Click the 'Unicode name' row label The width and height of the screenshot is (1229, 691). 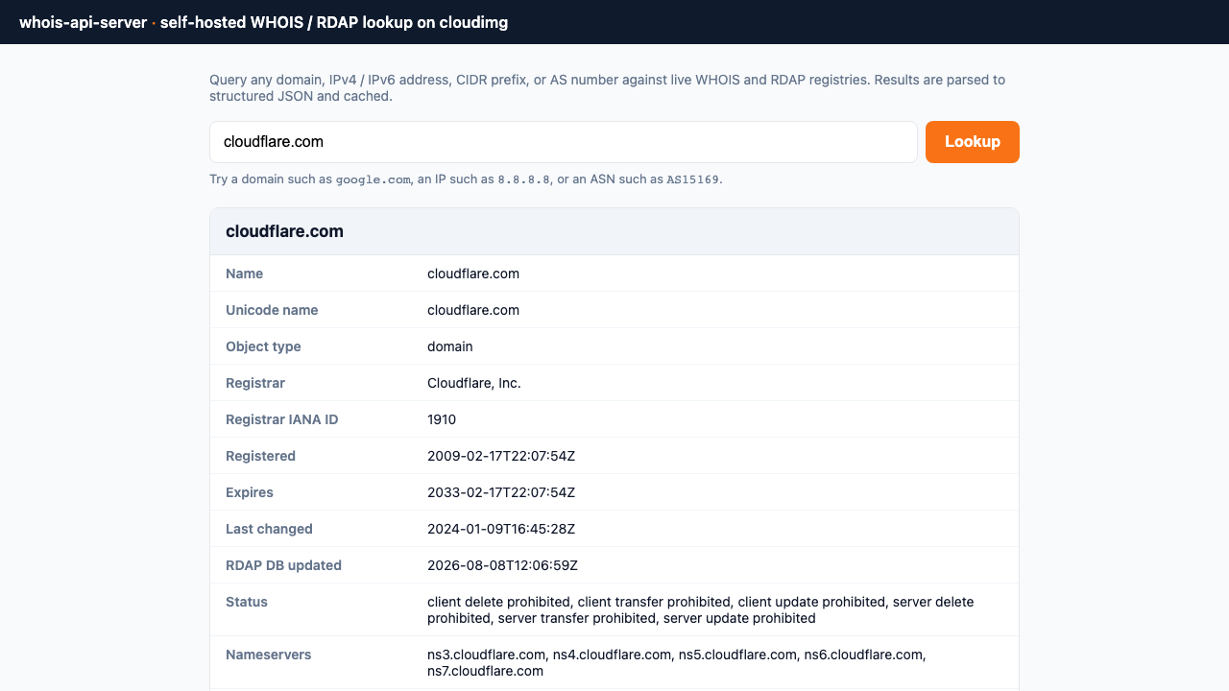272,310
